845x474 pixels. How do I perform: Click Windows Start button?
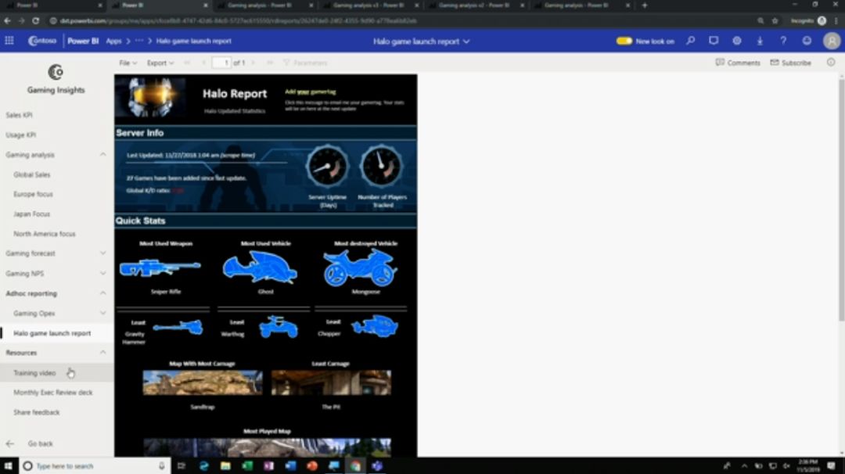coord(8,466)
